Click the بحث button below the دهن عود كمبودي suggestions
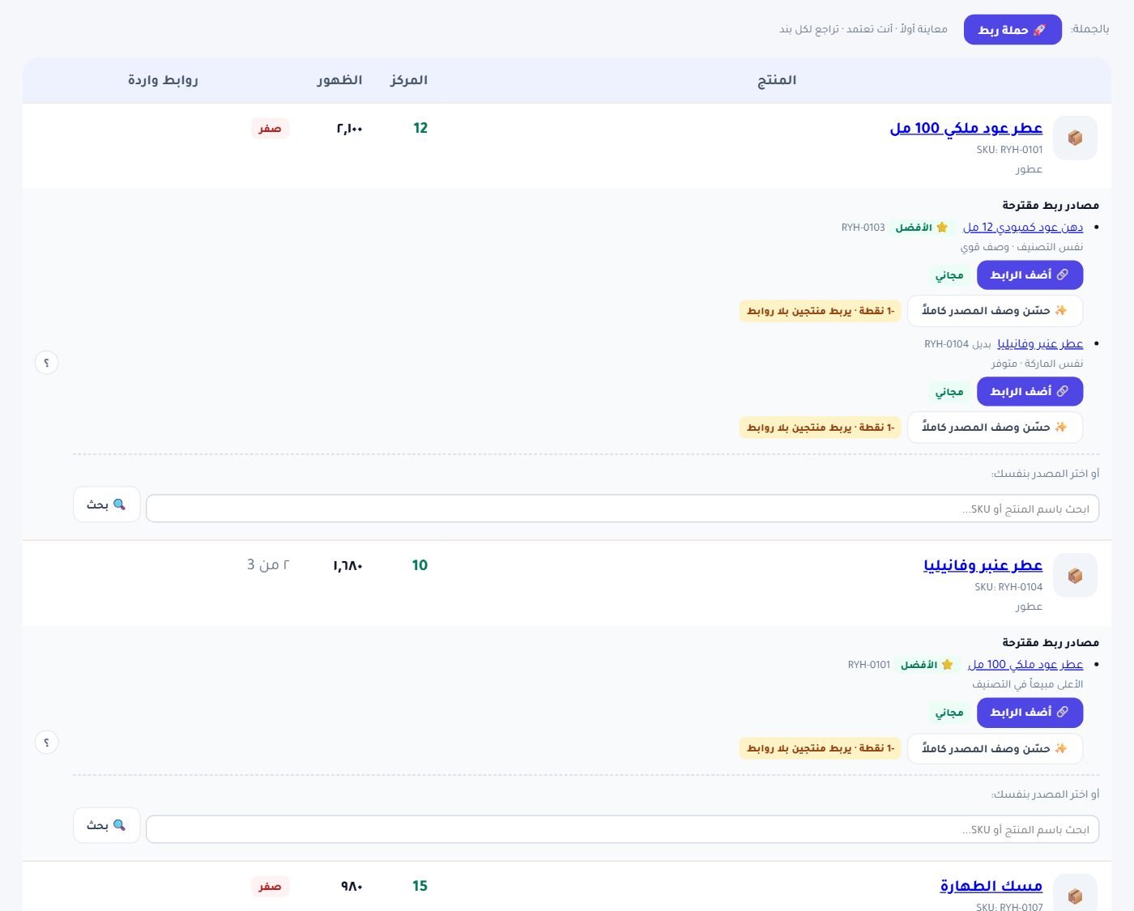The width and height of the screenshot is (1134, 911). click(x=107, y=504)
